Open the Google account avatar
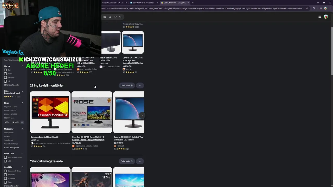333x187 pixels. 326,17
